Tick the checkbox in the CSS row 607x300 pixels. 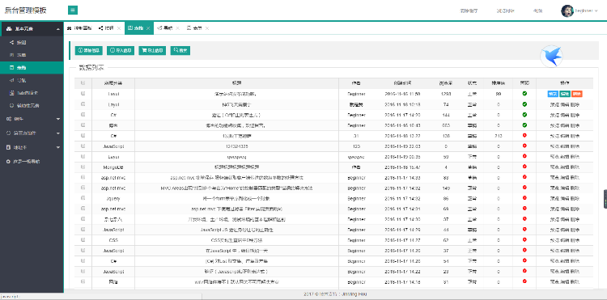point(83,239)
